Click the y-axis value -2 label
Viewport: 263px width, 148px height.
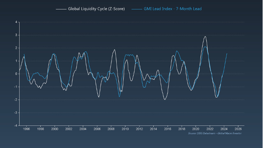point(16,99)
